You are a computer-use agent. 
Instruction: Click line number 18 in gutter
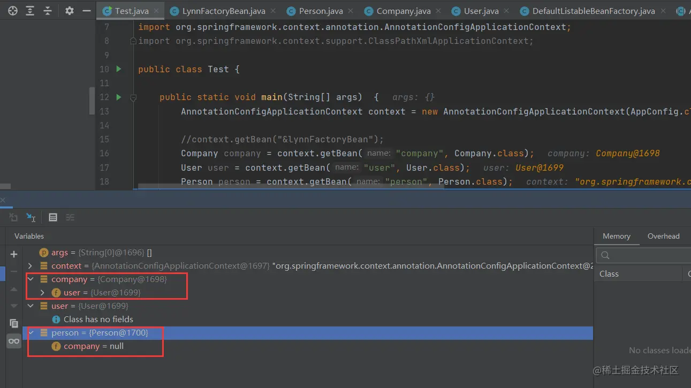(104, 181)
